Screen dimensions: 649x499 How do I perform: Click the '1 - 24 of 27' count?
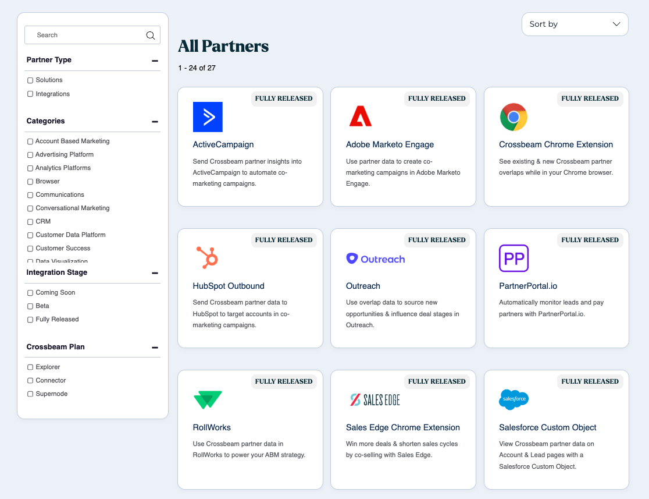197,68
